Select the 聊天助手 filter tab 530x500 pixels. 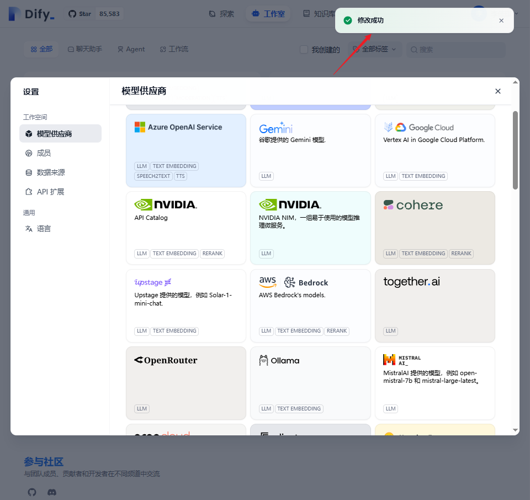coord(85,49)
